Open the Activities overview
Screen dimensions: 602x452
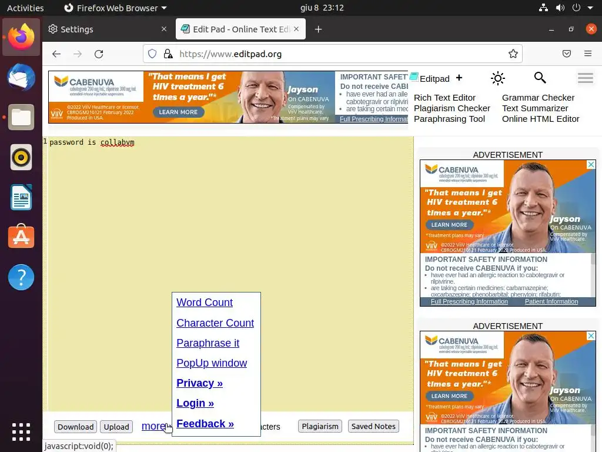click(x=25, y=8)
